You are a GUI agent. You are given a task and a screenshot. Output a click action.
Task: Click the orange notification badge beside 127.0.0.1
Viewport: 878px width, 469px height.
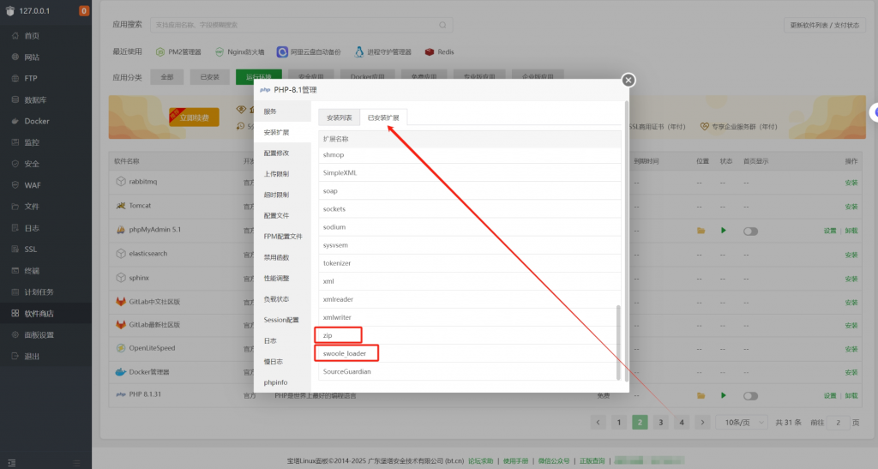(x=84, y=10)
